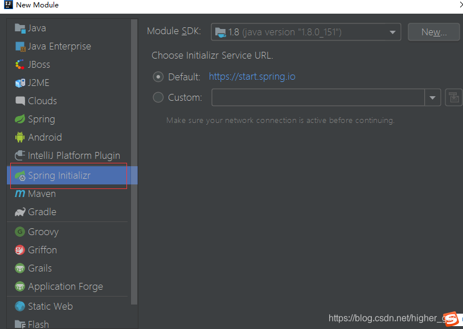This screenshot has height=329, width=463.
Task: Click the Gradle elephant icon
Action: (20, 212)
